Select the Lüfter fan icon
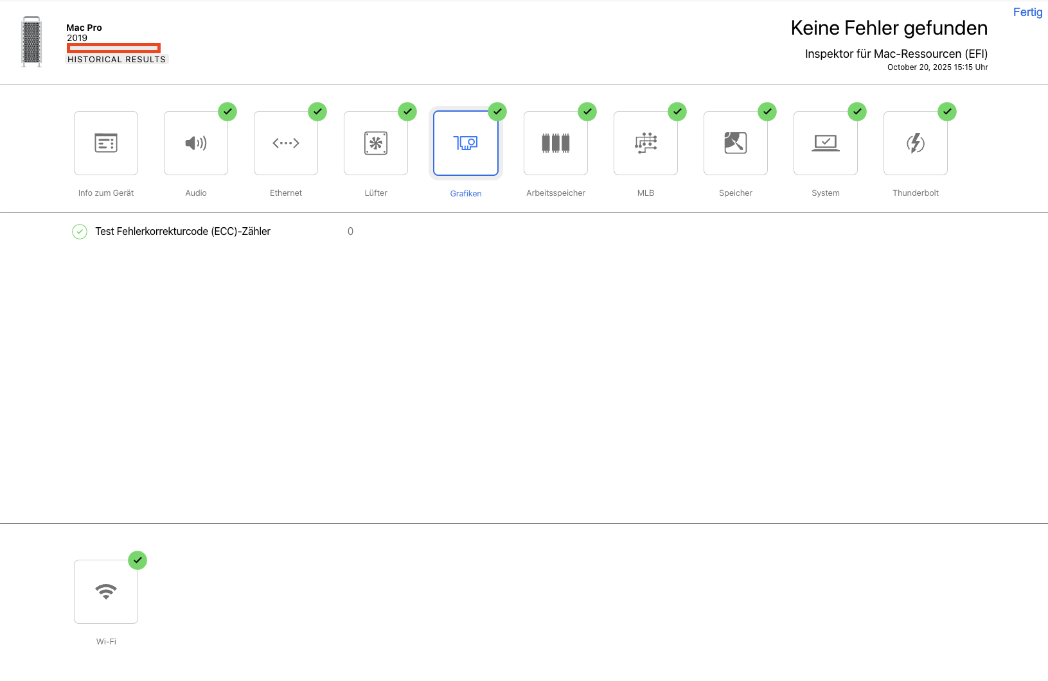The height and width of the screenshot is (681, 1048). point(376,143)
